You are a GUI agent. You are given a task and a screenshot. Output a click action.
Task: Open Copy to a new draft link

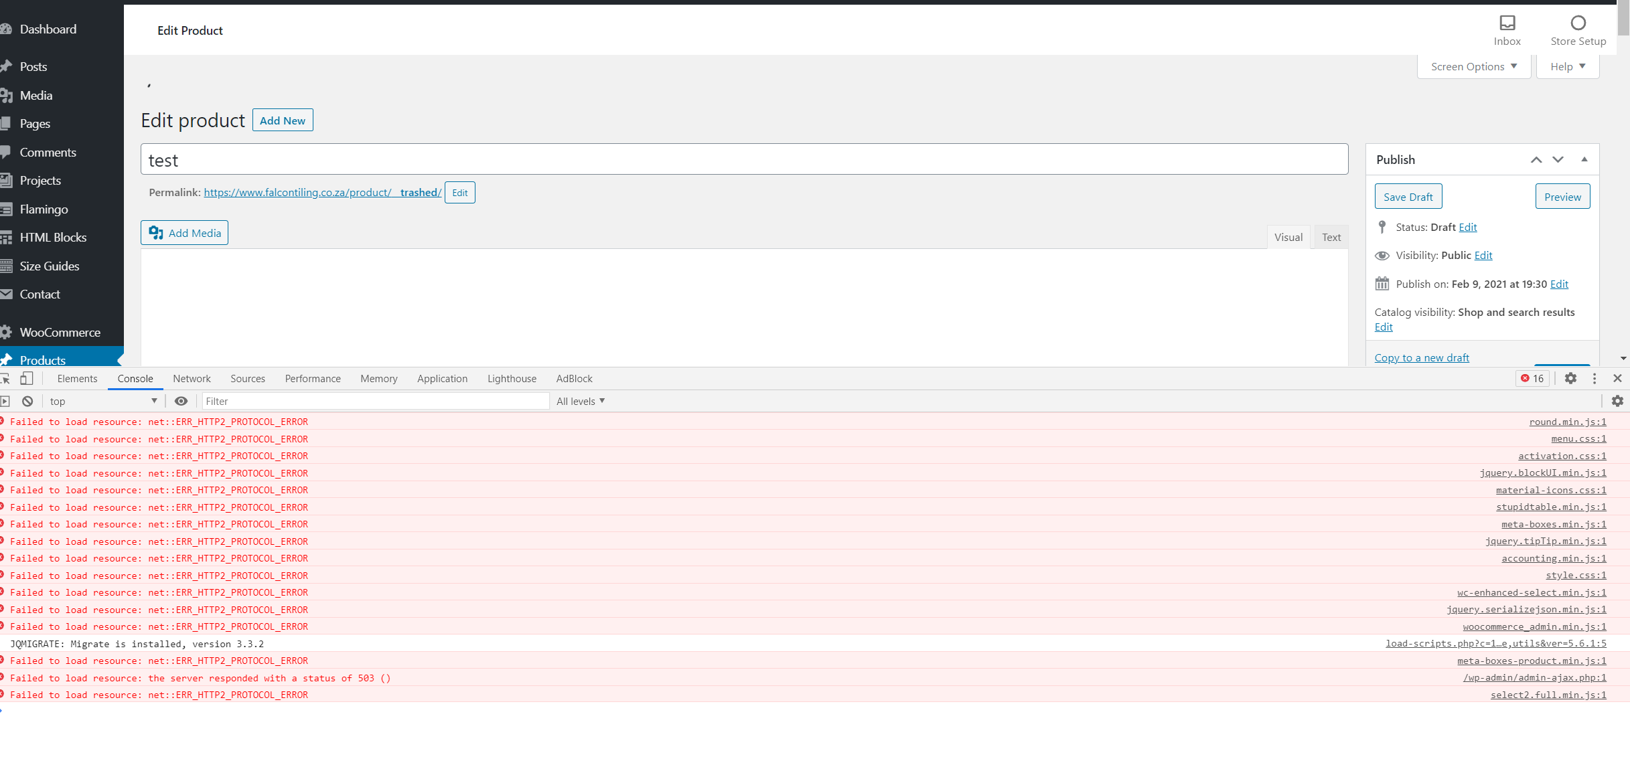(1422, 358)
